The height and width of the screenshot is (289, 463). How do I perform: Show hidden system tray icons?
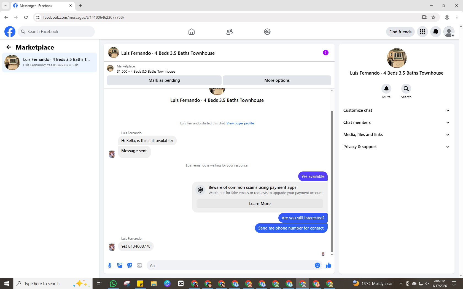[401, 283]
